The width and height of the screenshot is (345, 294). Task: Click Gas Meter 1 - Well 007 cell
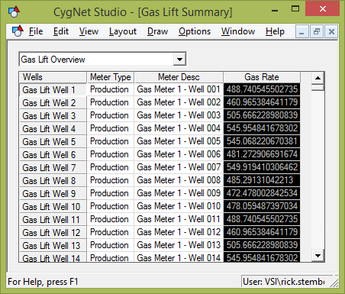click(x=179, y=167)
